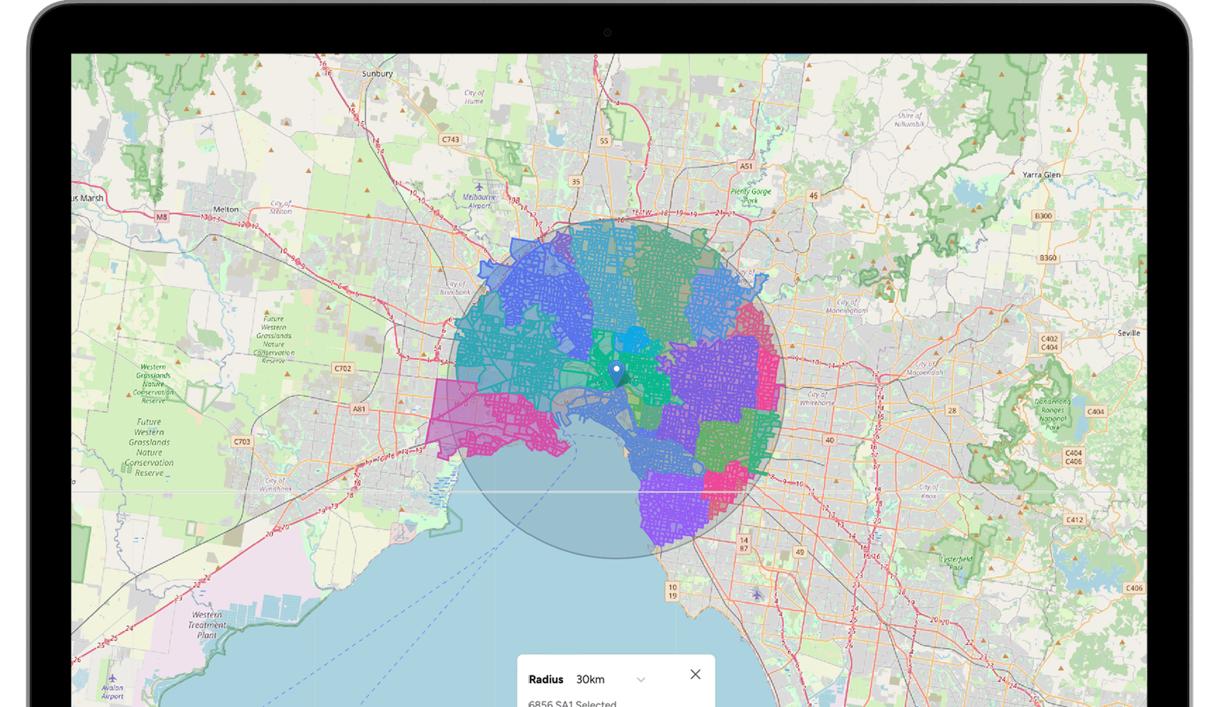
Task: Open the 30km radius value selector
Action: pyautogui.click(x=590, y=680)
